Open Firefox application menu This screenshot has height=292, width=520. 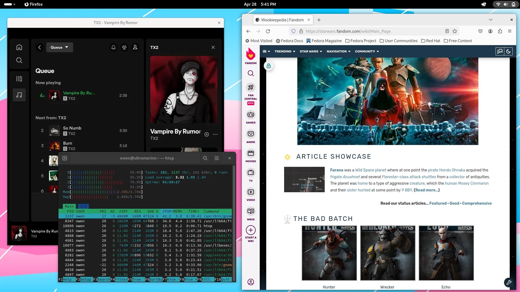pyautogui.click(x=510, y=31)
